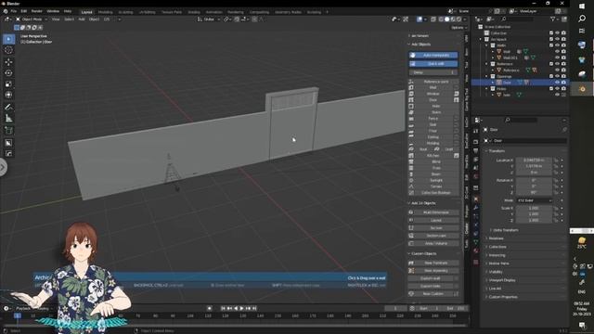Select the Select Box tool
Viewport: 594px width, 334px height.
click(x=8, y=39)
